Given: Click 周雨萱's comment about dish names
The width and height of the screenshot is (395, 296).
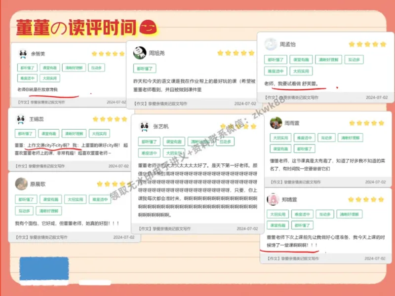Looking at the screenshot, I should point(327,165).
